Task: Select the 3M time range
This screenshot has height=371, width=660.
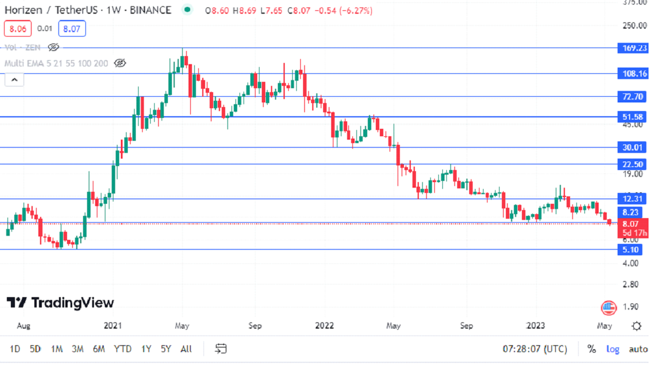Action: [x=77, y=349]
